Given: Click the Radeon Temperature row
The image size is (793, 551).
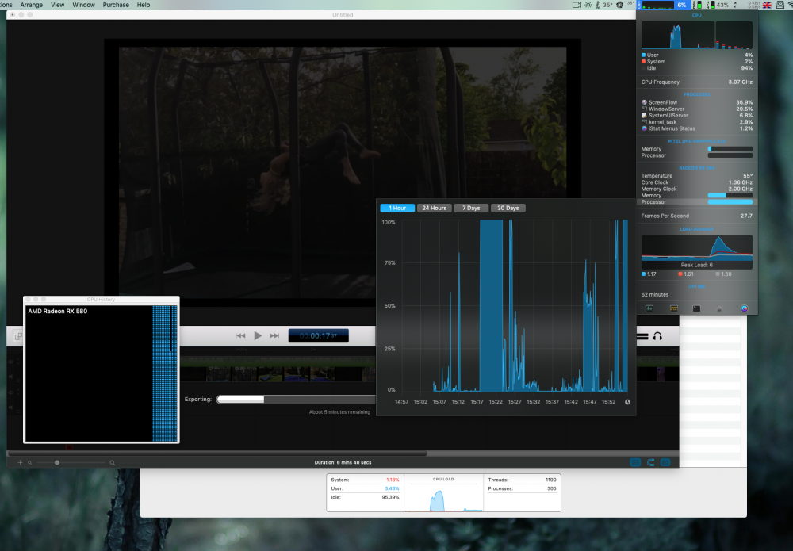Looking at the screenshot, I should 696,176.
